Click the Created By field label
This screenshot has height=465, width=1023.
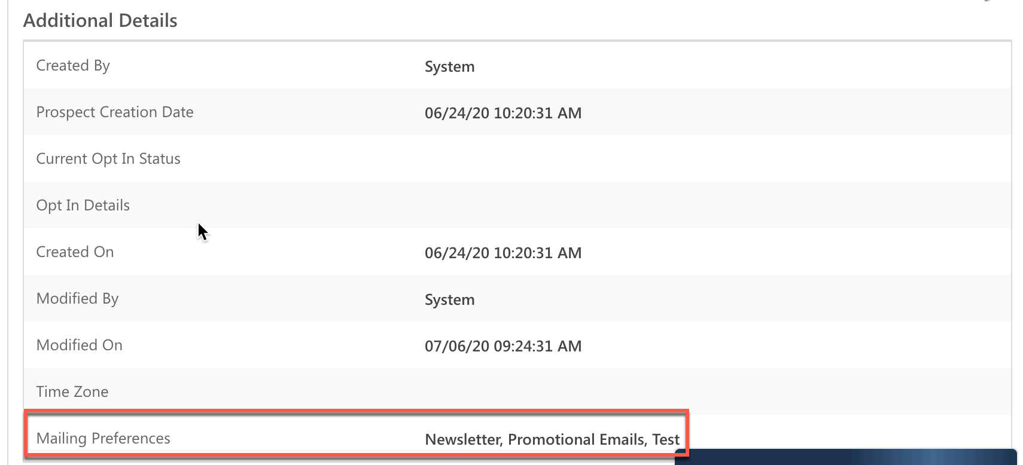(73, 65)
